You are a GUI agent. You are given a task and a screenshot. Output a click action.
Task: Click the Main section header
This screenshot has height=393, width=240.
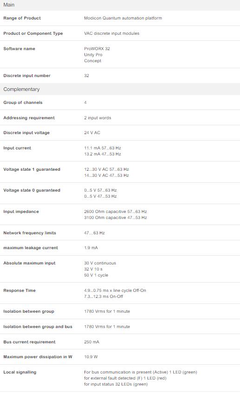click(120, 5)
